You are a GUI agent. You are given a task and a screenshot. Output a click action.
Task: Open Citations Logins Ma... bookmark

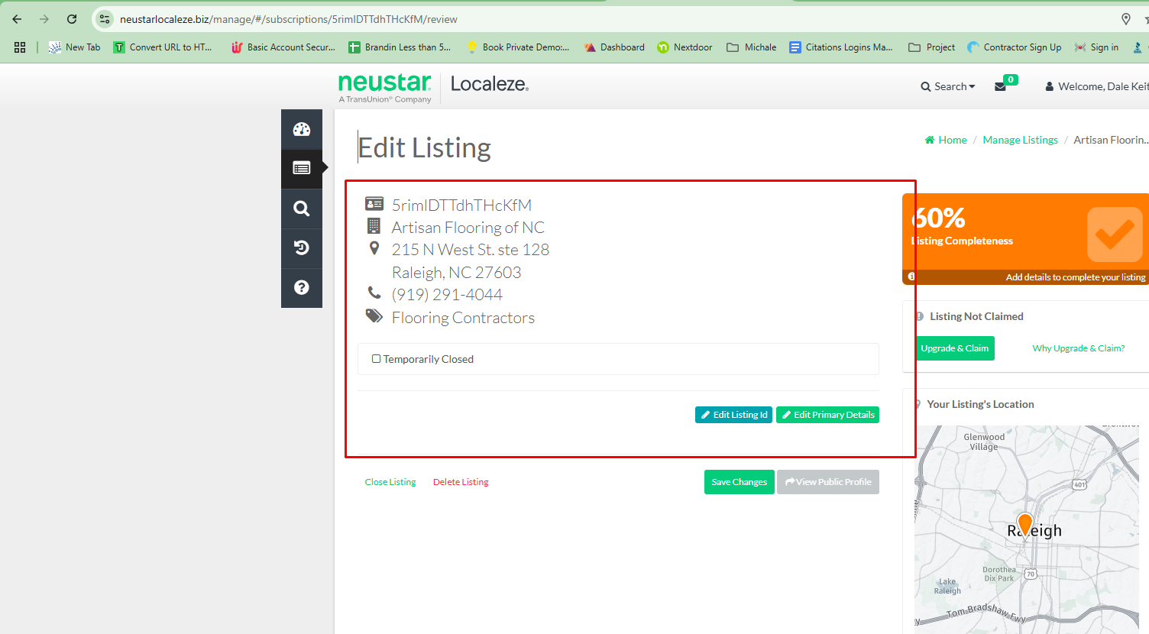841,47
